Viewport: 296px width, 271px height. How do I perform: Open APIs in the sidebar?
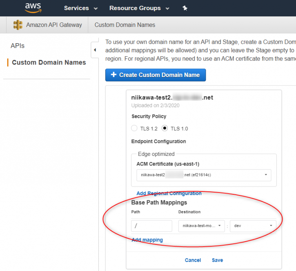coord(18,46)
